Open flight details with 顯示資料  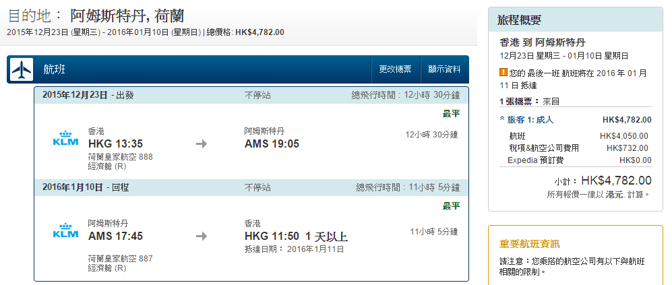click(x=444, y=69)
